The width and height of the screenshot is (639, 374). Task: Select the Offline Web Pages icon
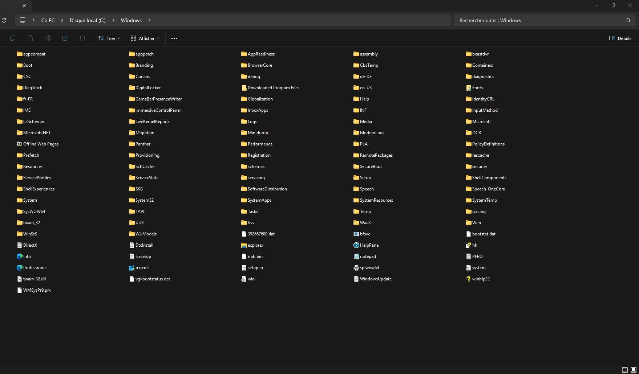tap(20, 144)
